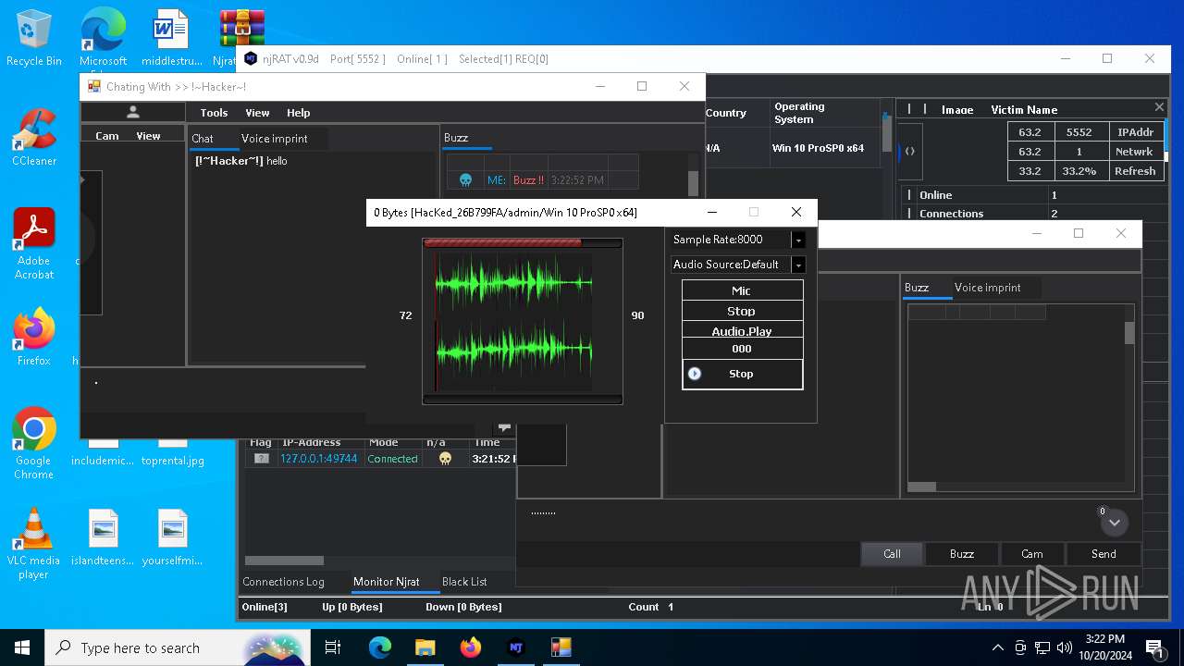
Task: Open Google Chrome desktop shortcut
Action: pos(34,444)
